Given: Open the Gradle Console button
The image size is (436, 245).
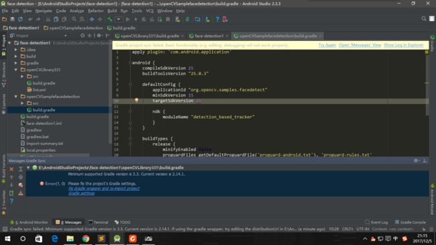Looking at the screenshot, I should coord(410,222).
